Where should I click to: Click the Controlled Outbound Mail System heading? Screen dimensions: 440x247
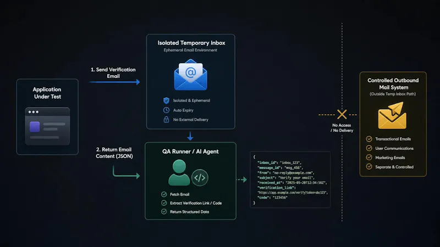tap(393, 84)
